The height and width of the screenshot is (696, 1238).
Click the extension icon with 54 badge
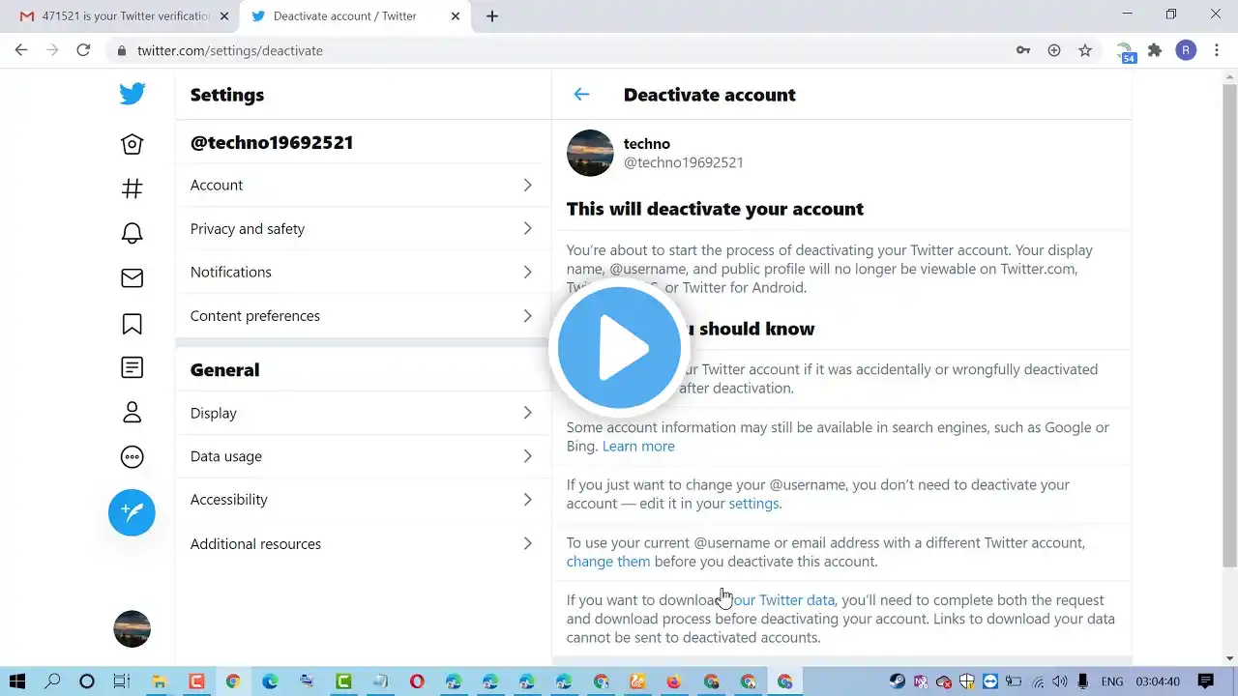(x=1125, y=51)
